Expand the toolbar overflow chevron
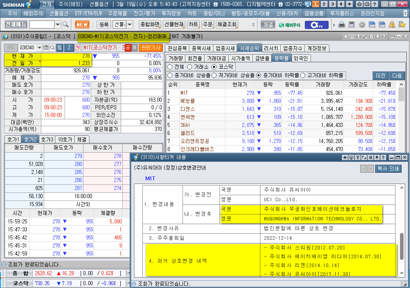This screenshot has width=410, height=288. (253, 25)
